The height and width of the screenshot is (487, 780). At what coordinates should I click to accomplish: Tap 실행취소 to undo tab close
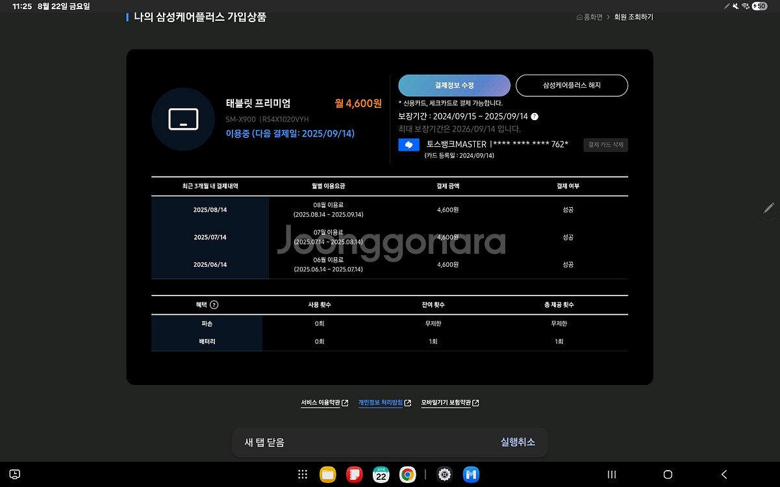[x=518, y=442]
